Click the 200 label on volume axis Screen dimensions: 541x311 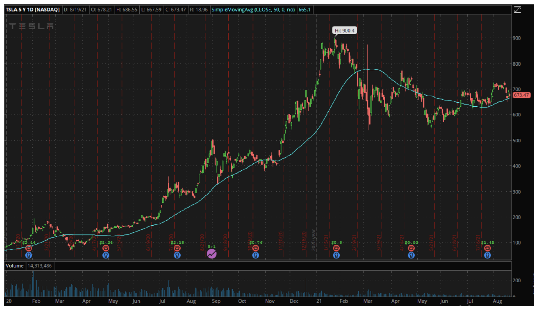[x=517, y=280]
